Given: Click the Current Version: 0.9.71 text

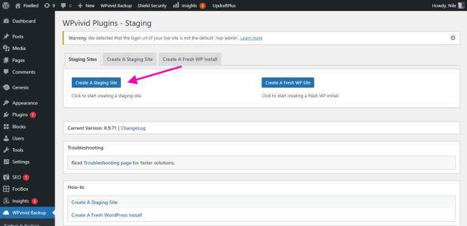Looking at the screenshot, I should pos(92,128).
